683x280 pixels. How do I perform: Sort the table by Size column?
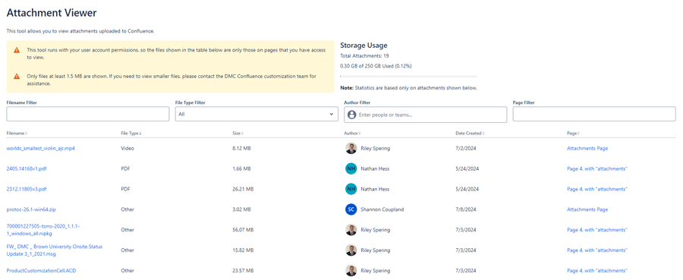[x=238, y=134]
